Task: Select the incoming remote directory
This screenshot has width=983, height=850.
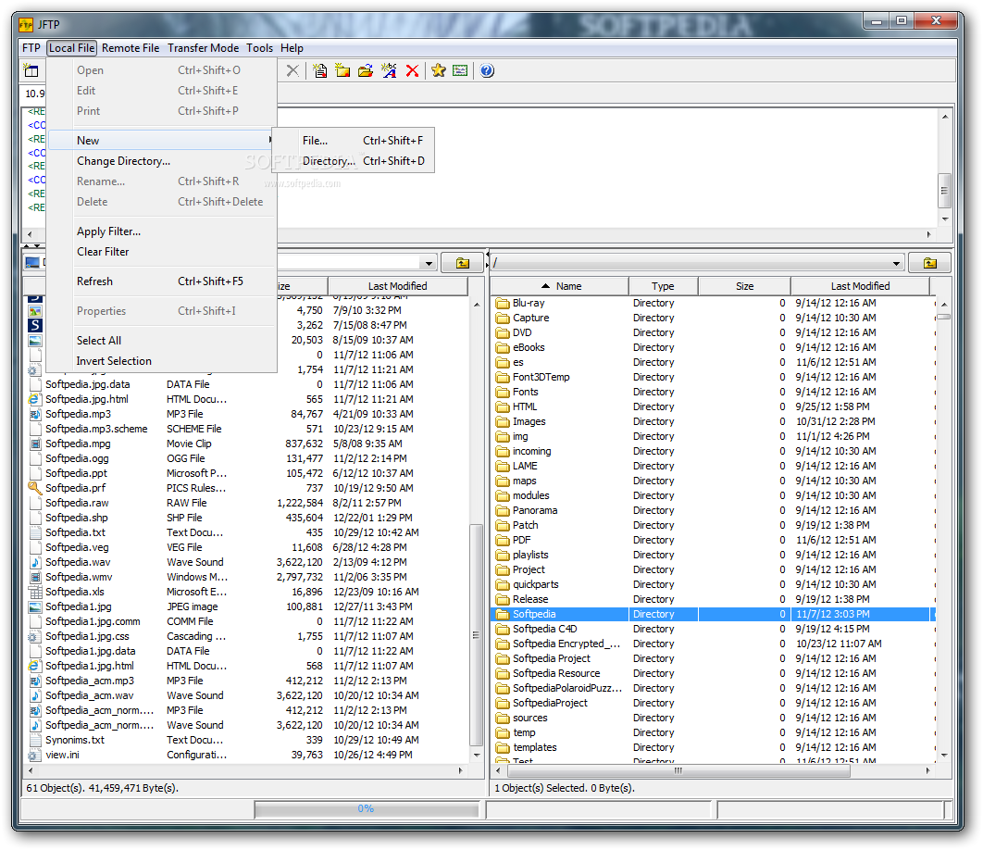Action: [x=713, y=451]
